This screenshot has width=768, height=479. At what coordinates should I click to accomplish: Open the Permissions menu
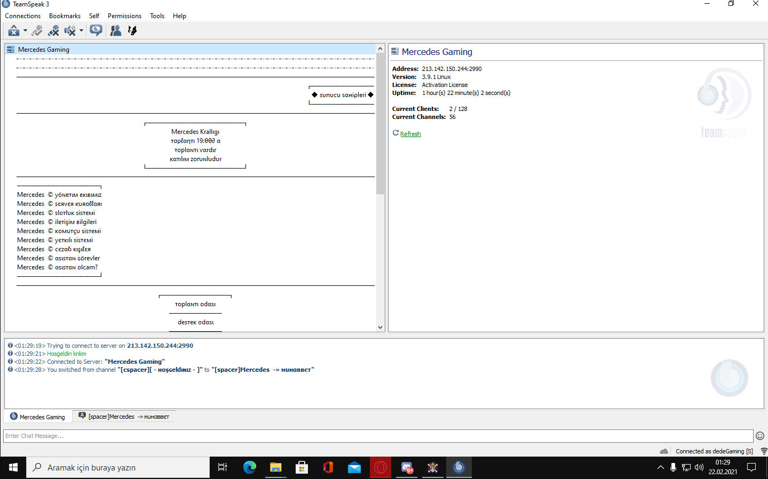(x=124, y=16)
